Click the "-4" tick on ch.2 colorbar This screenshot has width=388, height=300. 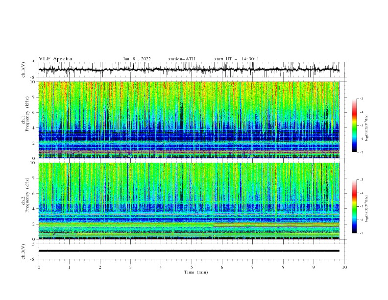(x=361, y=193)
